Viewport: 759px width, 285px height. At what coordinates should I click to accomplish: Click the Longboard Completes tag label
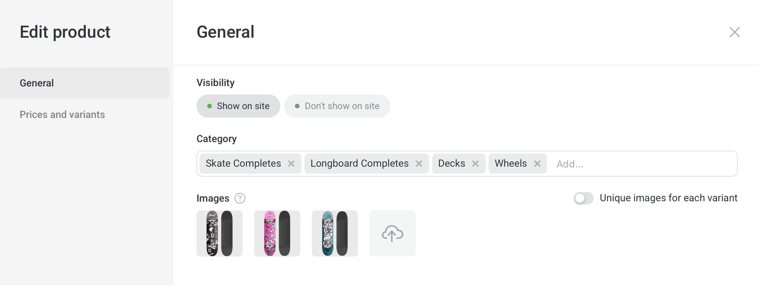[359, 163]
